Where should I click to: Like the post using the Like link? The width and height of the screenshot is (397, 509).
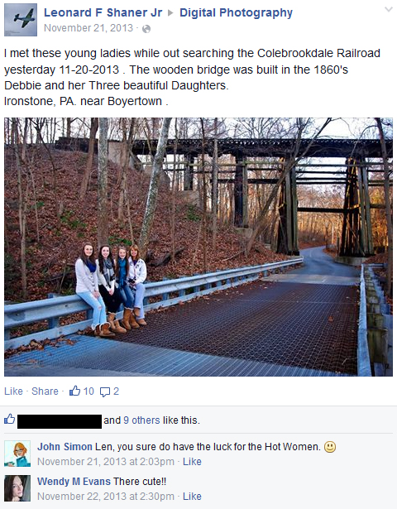coord(13,391)
